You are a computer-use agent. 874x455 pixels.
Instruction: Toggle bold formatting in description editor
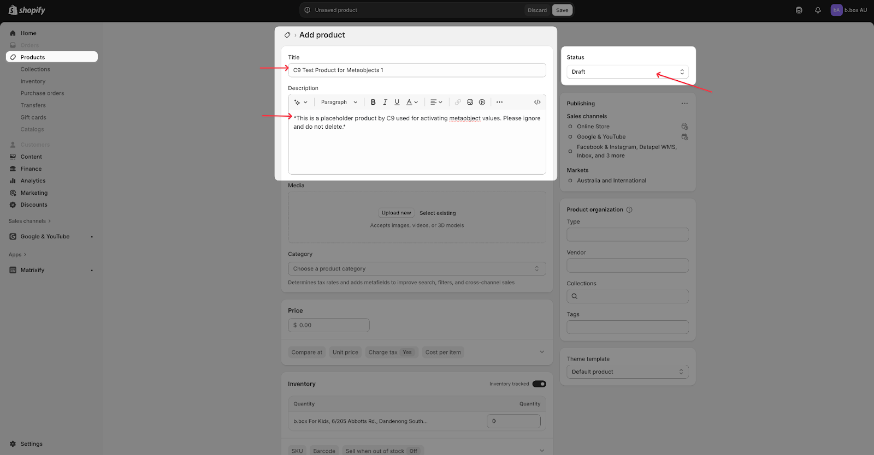coord(373,102)
